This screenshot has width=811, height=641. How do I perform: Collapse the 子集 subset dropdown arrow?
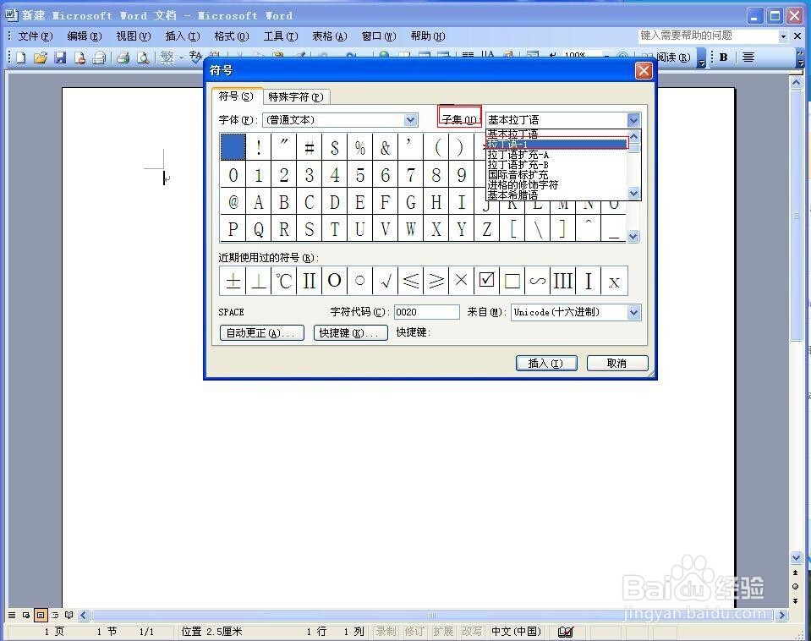coord(634,120)
